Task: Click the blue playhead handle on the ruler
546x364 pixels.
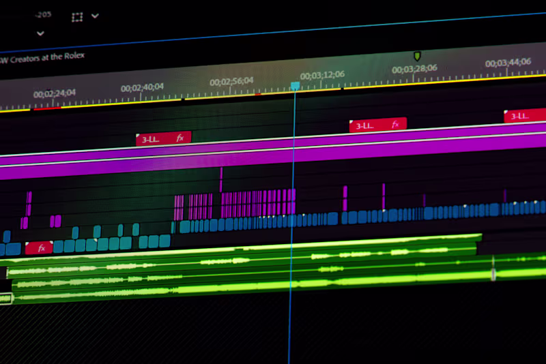Action: tap(296, 86)
